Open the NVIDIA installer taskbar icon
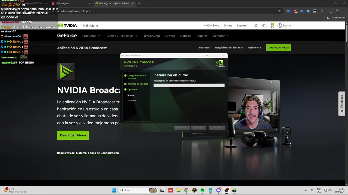The width and height of the screenshot is (348, 195). point(234,190)
